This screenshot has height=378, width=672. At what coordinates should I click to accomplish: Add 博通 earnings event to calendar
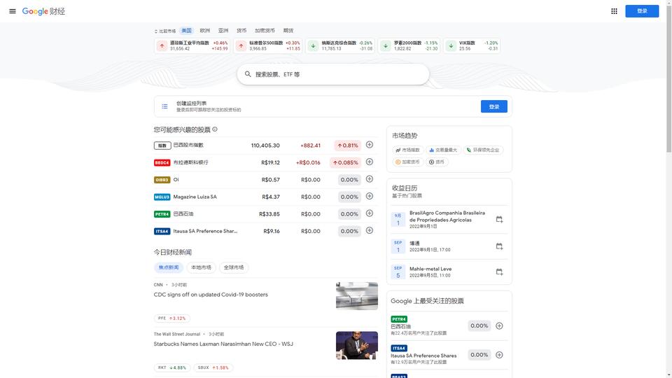pos(499,246)
